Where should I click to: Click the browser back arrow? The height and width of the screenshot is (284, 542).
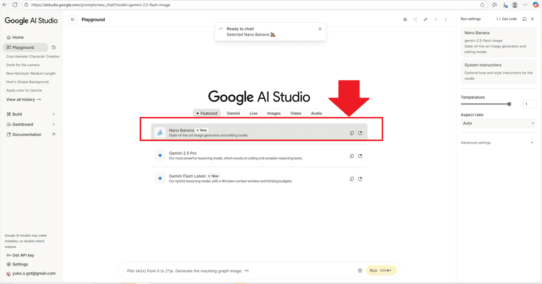coord(5,5)
